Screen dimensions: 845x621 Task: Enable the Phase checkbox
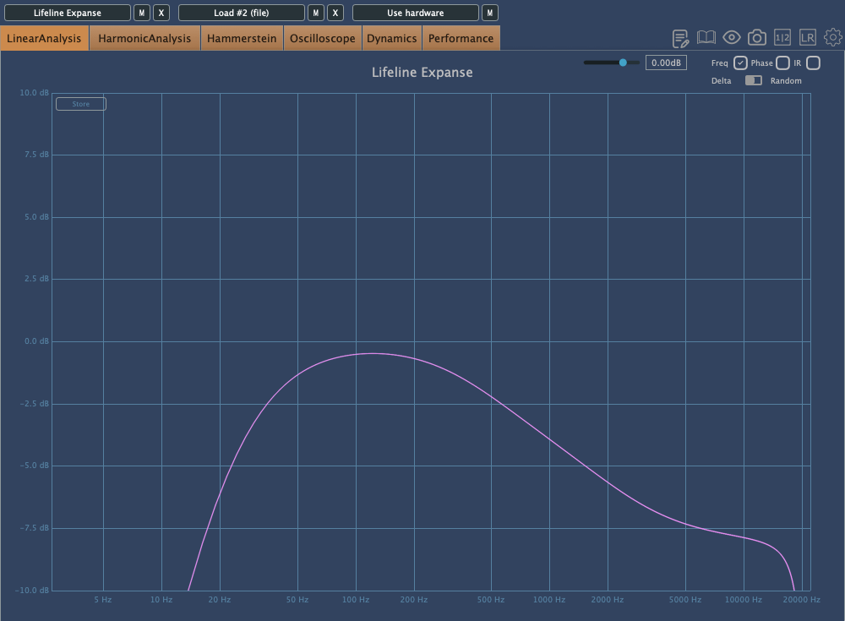click(782, 63)
